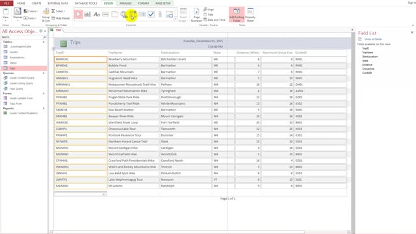Insert Date and Time
Screen dimensions: 416x234
(x=214, y=20)
